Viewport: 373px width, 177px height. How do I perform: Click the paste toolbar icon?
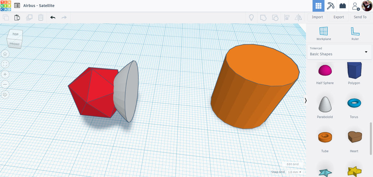point(17,17)
